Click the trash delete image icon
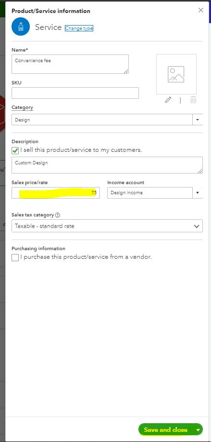211x442 pixels. pos(193,100)
